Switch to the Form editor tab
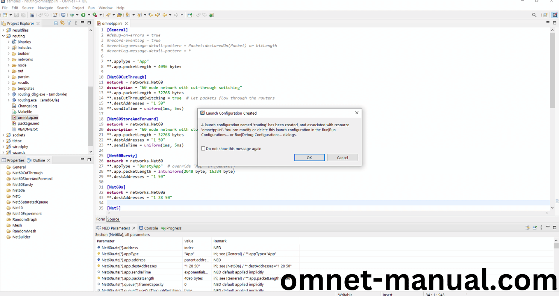This screenshot has height=296, width=559. (100, 219)
